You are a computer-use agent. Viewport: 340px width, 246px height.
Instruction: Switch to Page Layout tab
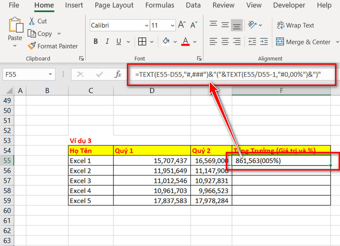point(114,5)
